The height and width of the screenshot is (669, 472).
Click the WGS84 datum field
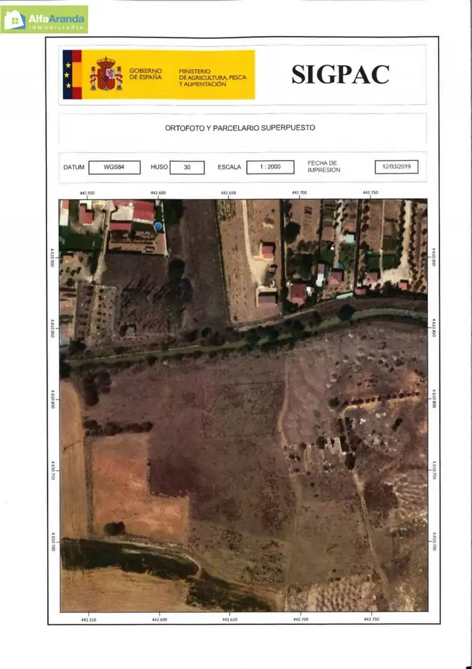(114, 167)
